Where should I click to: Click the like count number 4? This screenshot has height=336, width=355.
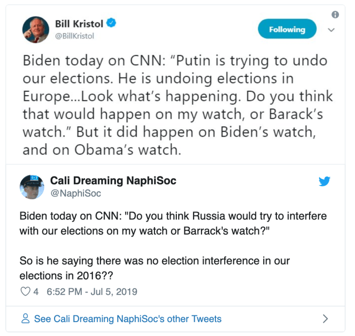[x=36, y=292]
